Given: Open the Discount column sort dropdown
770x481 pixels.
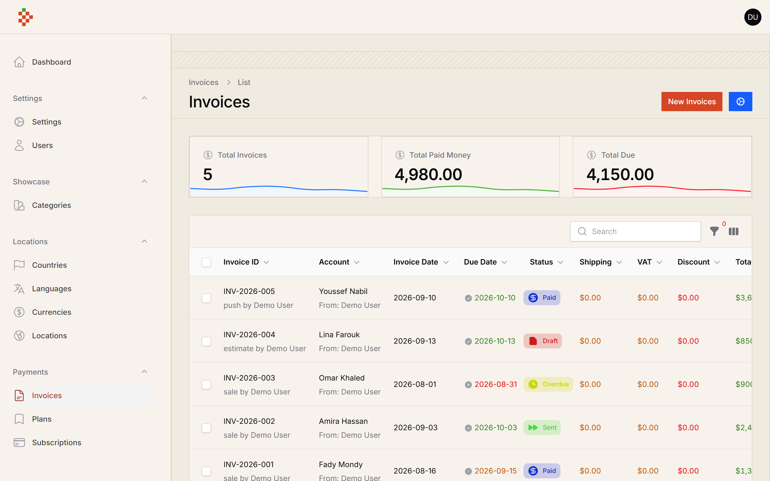Looking at the screenshot, I should (717, 262).
